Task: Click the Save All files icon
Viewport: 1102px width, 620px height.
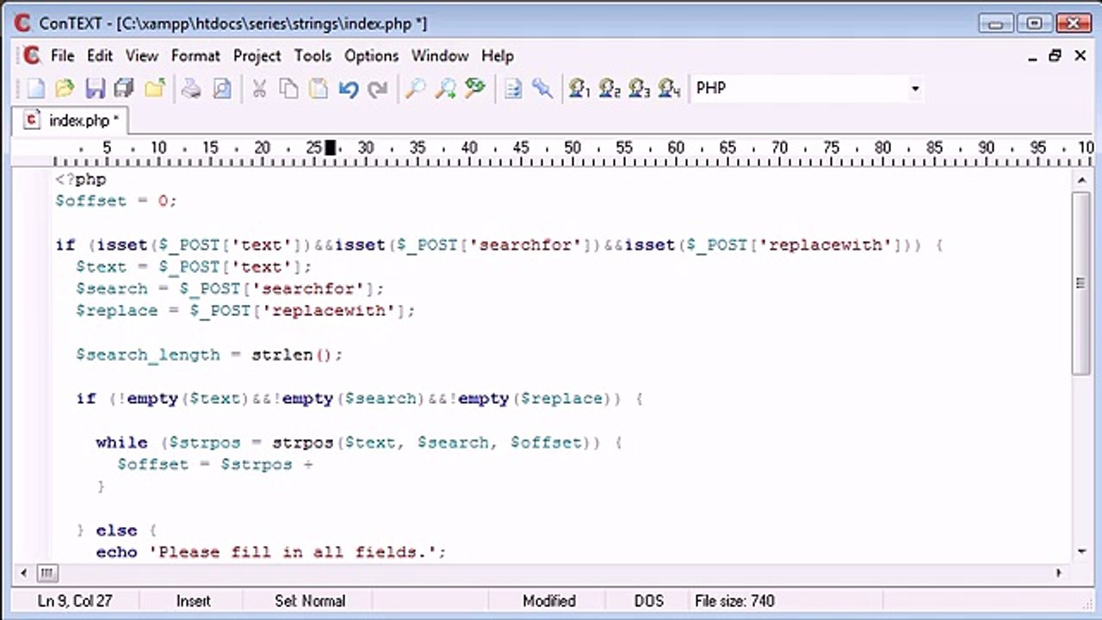Action: click(x=124, y=88)
